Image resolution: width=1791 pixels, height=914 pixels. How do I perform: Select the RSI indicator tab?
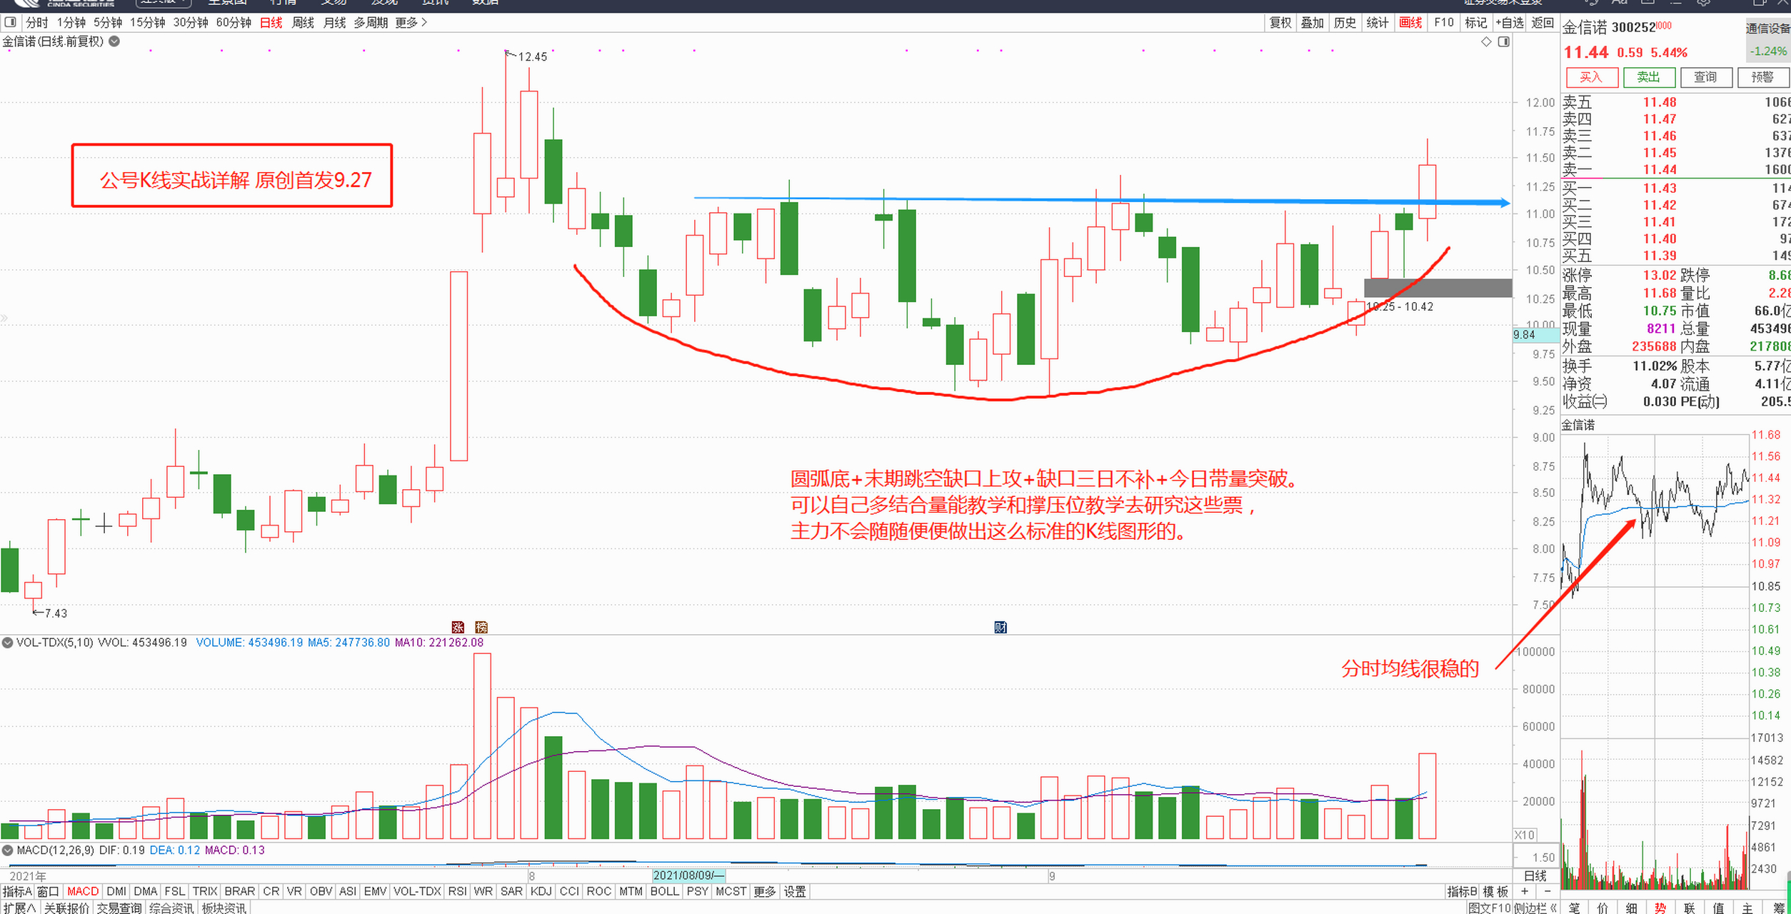457,891
